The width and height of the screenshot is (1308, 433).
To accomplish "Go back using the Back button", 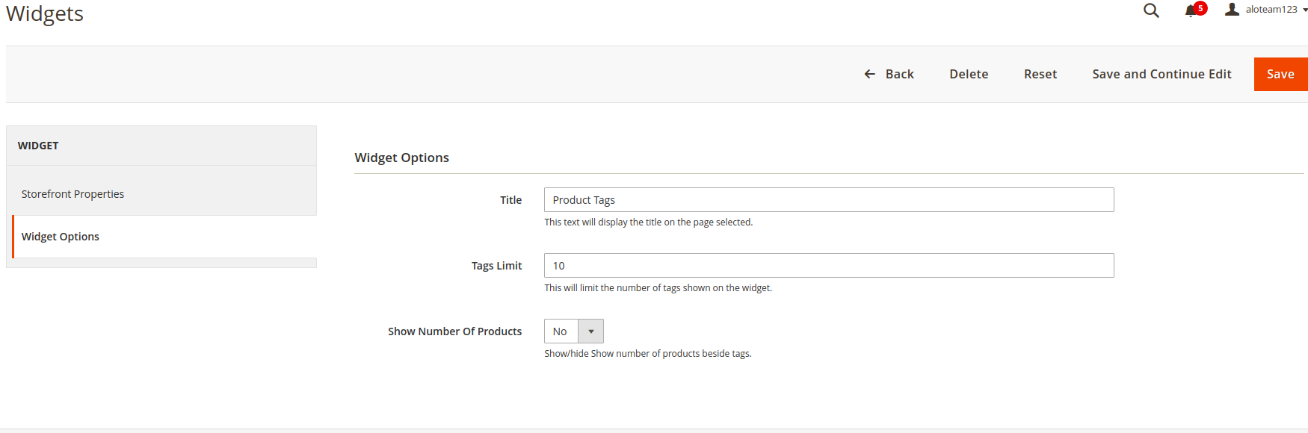I will click(899, 74).
